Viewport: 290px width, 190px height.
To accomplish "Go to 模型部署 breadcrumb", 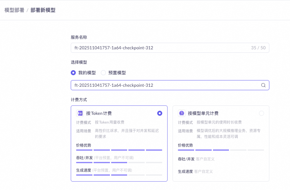I will pyautogui.click(x=14, y=10).
